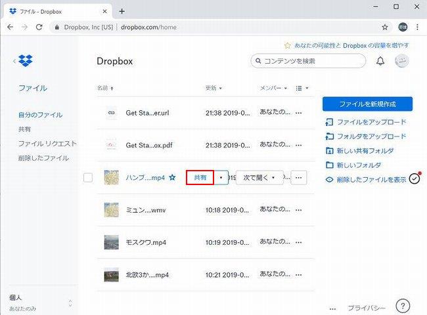Open Chrome's three-dot menu

point(417,27)
